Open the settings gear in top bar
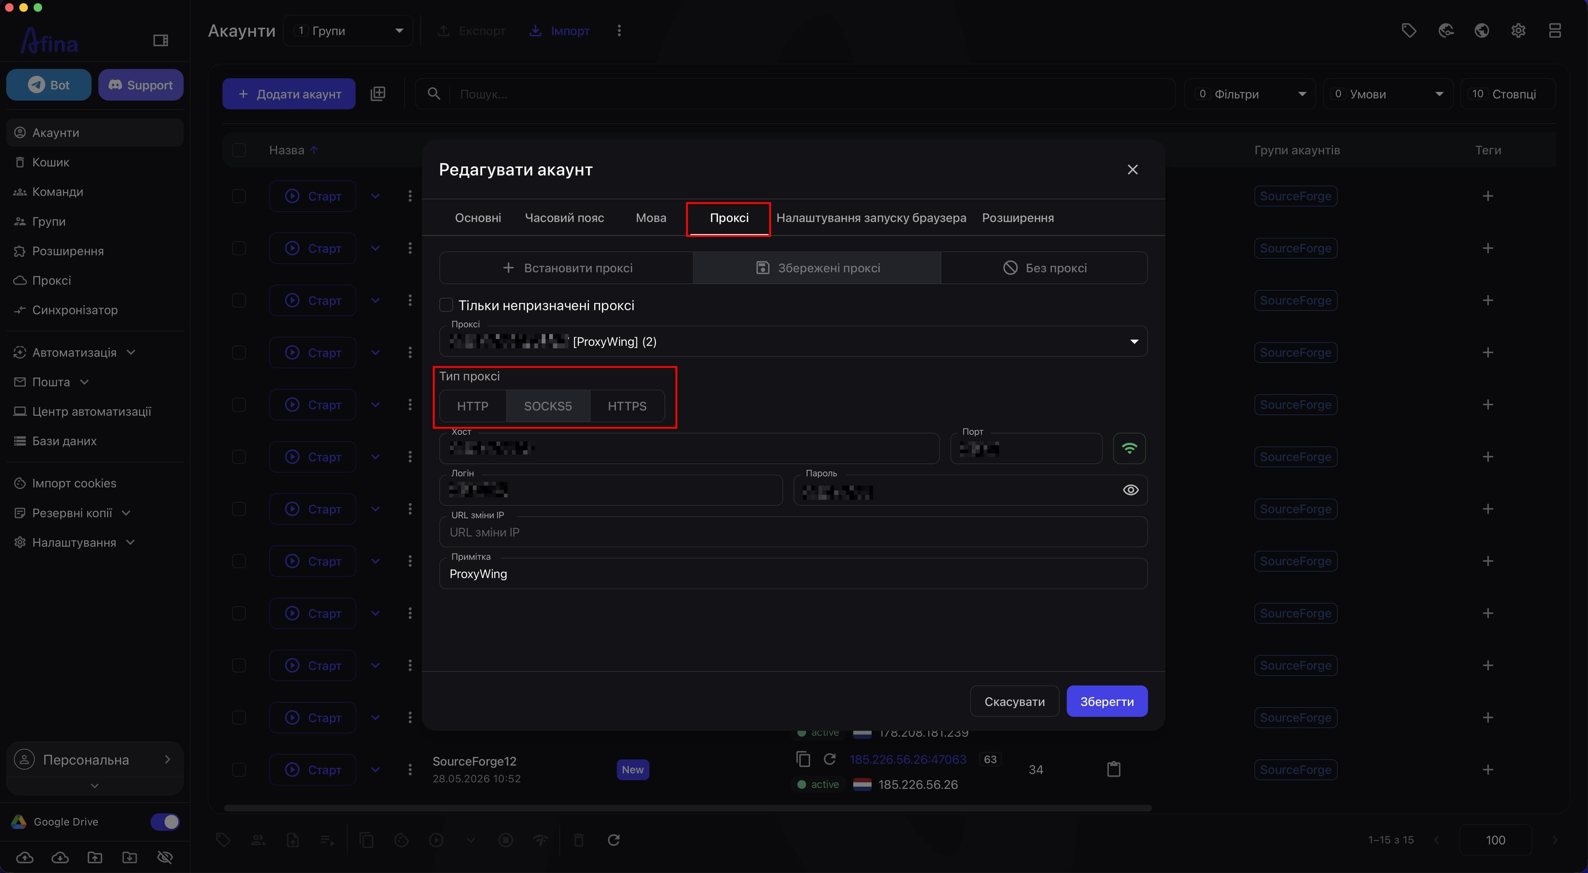Image resolution: width=1588 pixels, height=873 pixels. [1519, 31]
